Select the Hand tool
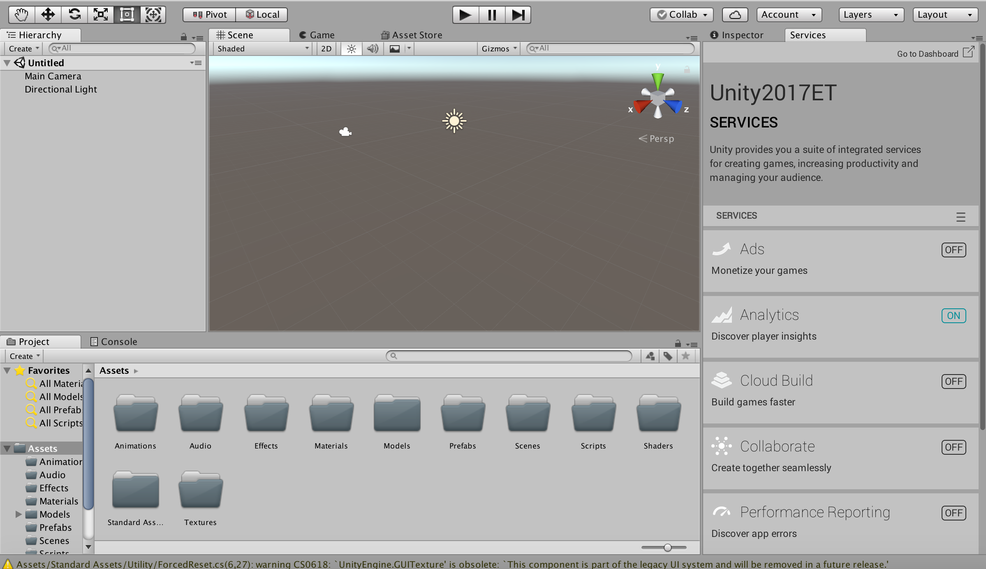Screen dimensions: 986x569 (x=21, y=15)
